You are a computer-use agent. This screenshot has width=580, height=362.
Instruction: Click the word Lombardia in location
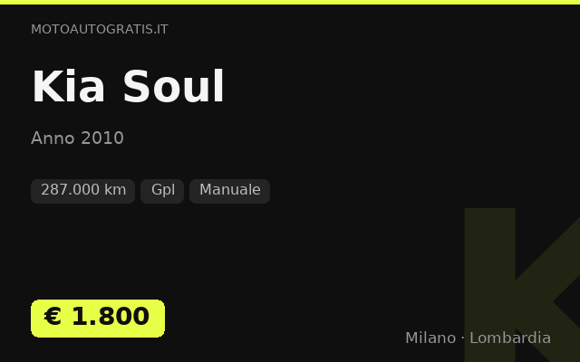point(510,338)
